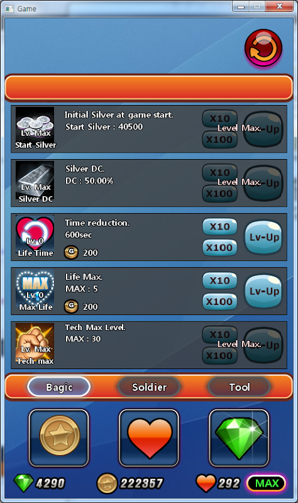Open the gold star coin shop button
This screenshot has height=503, width=298.
tap(59, 438)
